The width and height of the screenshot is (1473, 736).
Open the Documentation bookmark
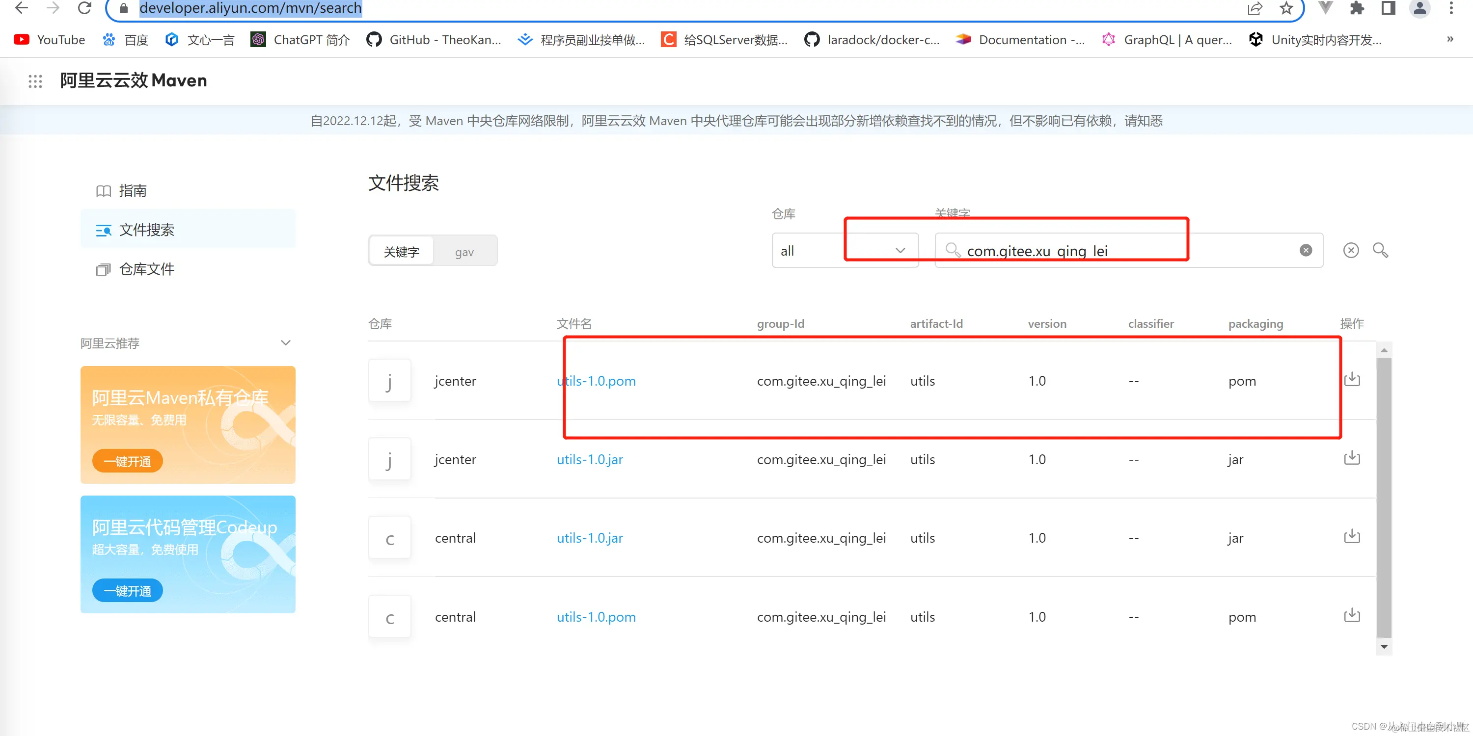pyautogui.click(x=1020, y=39)
